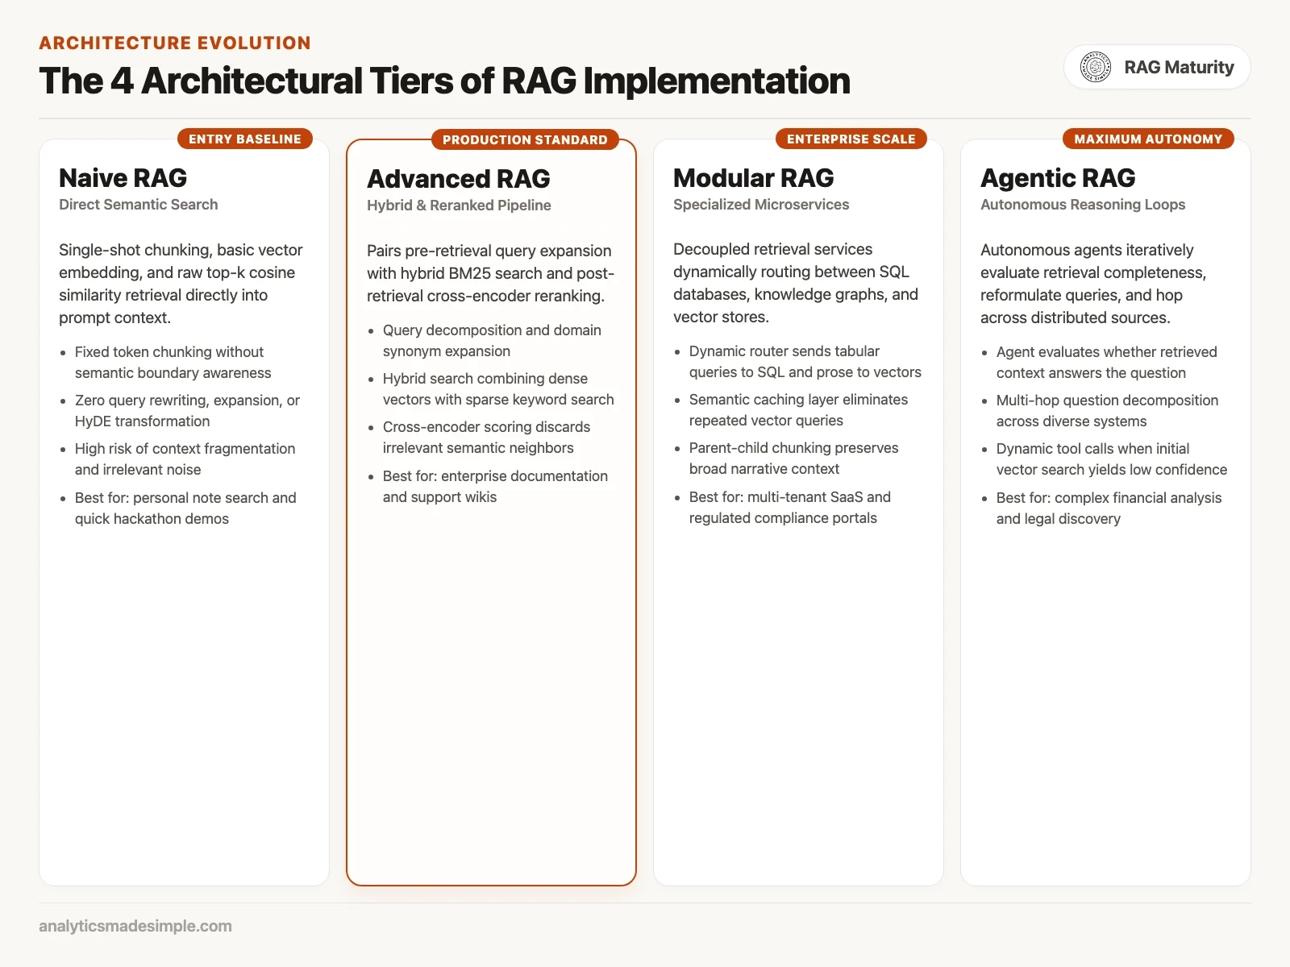Image resolution: width=1290 pixels, height=967 pixels.
Task: Click the subtitle Autonomous Reasoning Loops
Action: 1083,205
